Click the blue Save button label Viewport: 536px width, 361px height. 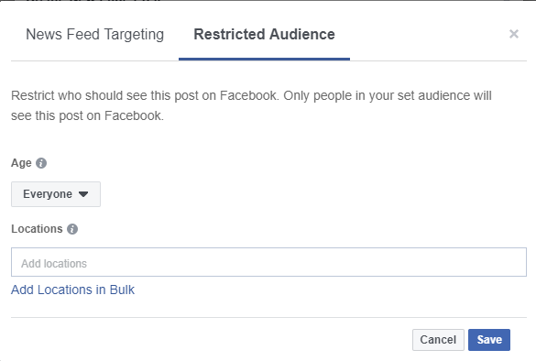489,340
